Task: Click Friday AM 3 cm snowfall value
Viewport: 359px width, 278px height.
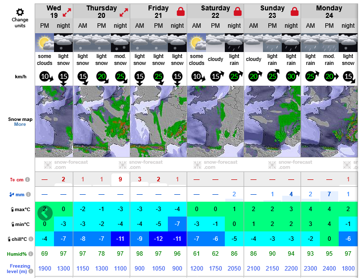Action: [x=140, y=179]
